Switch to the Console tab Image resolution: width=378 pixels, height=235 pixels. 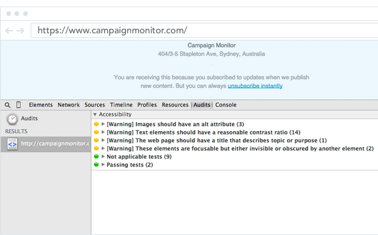[226, 105]
